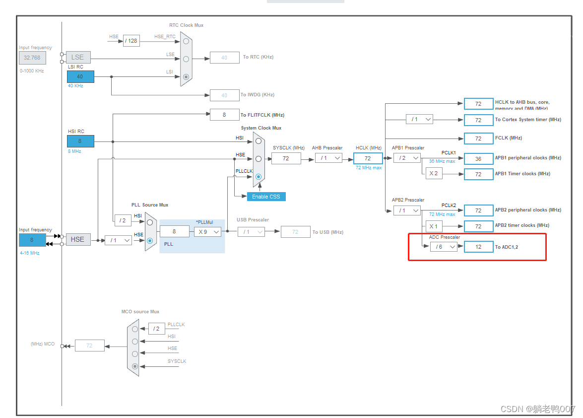Click the APB1 X 2 multiplier box

coord(434,174)
